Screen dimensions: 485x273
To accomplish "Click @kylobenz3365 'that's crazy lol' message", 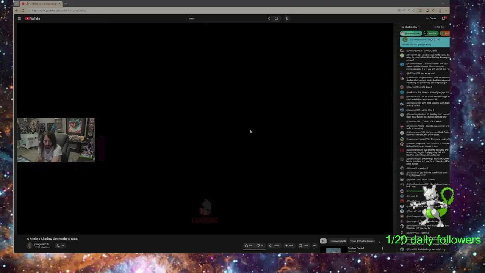I will [x=421, y=180].
